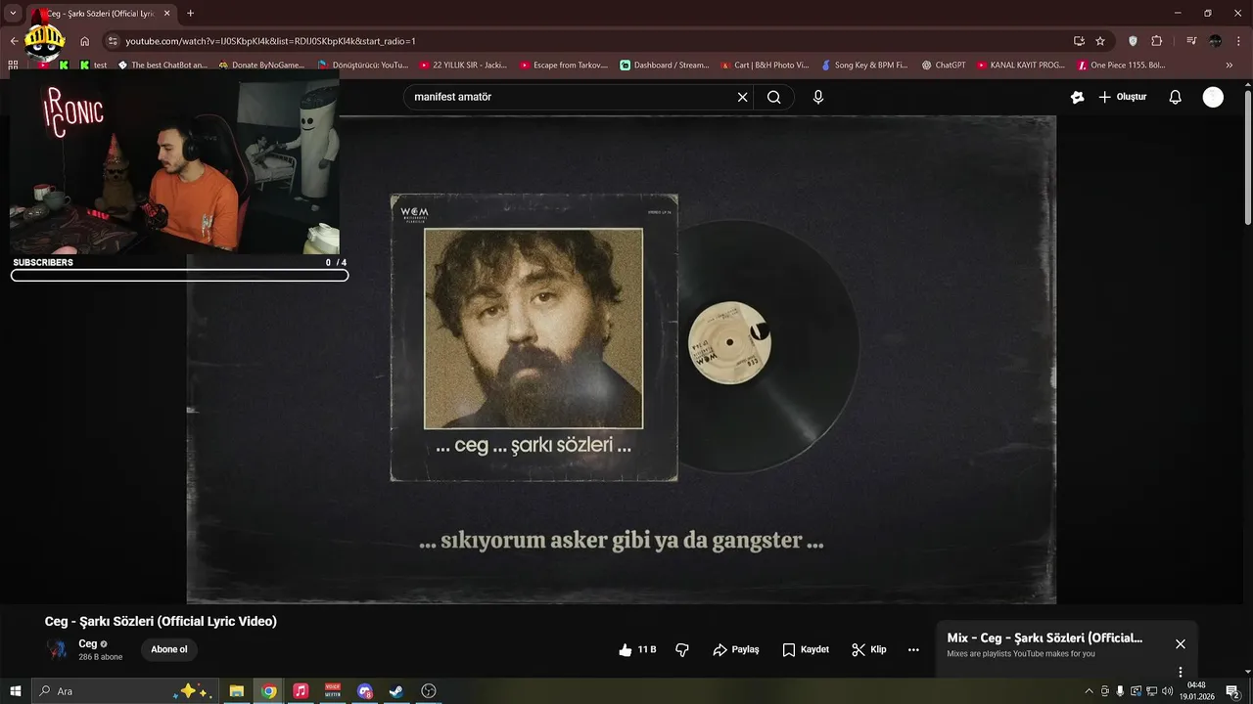Screen dimensions: 1253x704
Task: Open the Windows Start menu
Action: point(16,691)
